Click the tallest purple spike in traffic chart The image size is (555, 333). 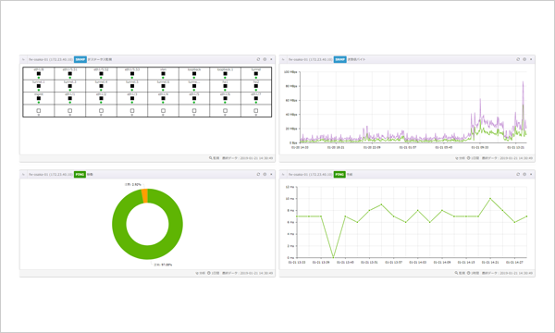(523, 82)
